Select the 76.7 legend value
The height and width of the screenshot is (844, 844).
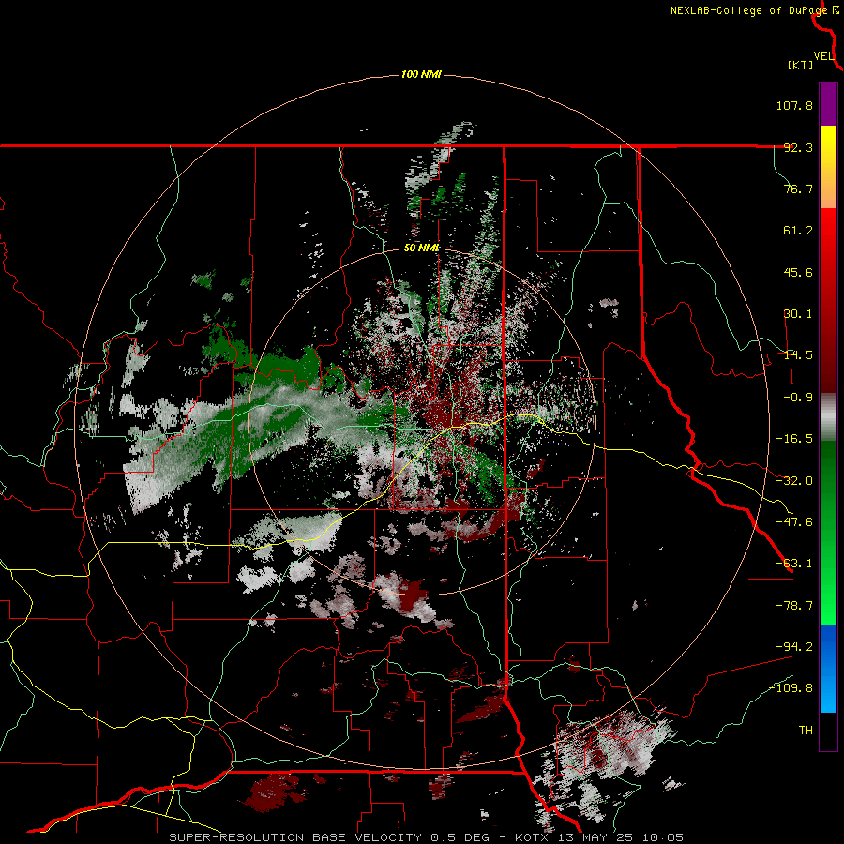coord(798,188)
